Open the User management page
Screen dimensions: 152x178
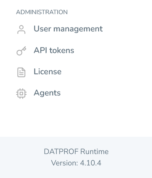(x=68, y=29)
